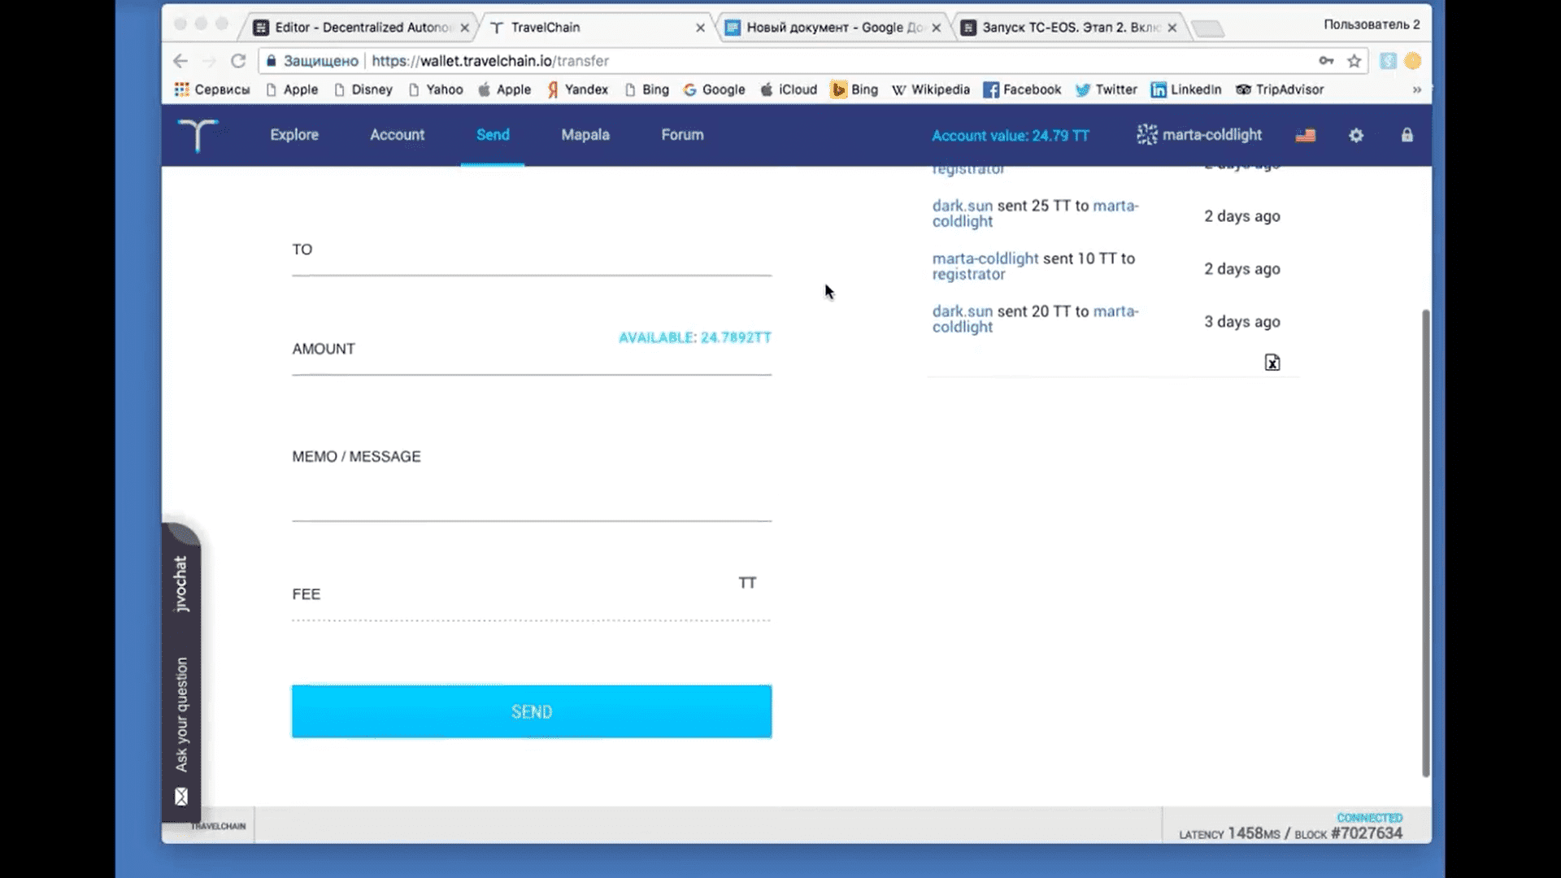Fill maximum via AVAILABLE 24.7892TT link
This screenshot has height=878, width=1561.
tap(695, 337)
